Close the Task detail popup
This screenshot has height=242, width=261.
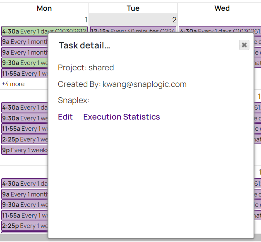point(244,45)
